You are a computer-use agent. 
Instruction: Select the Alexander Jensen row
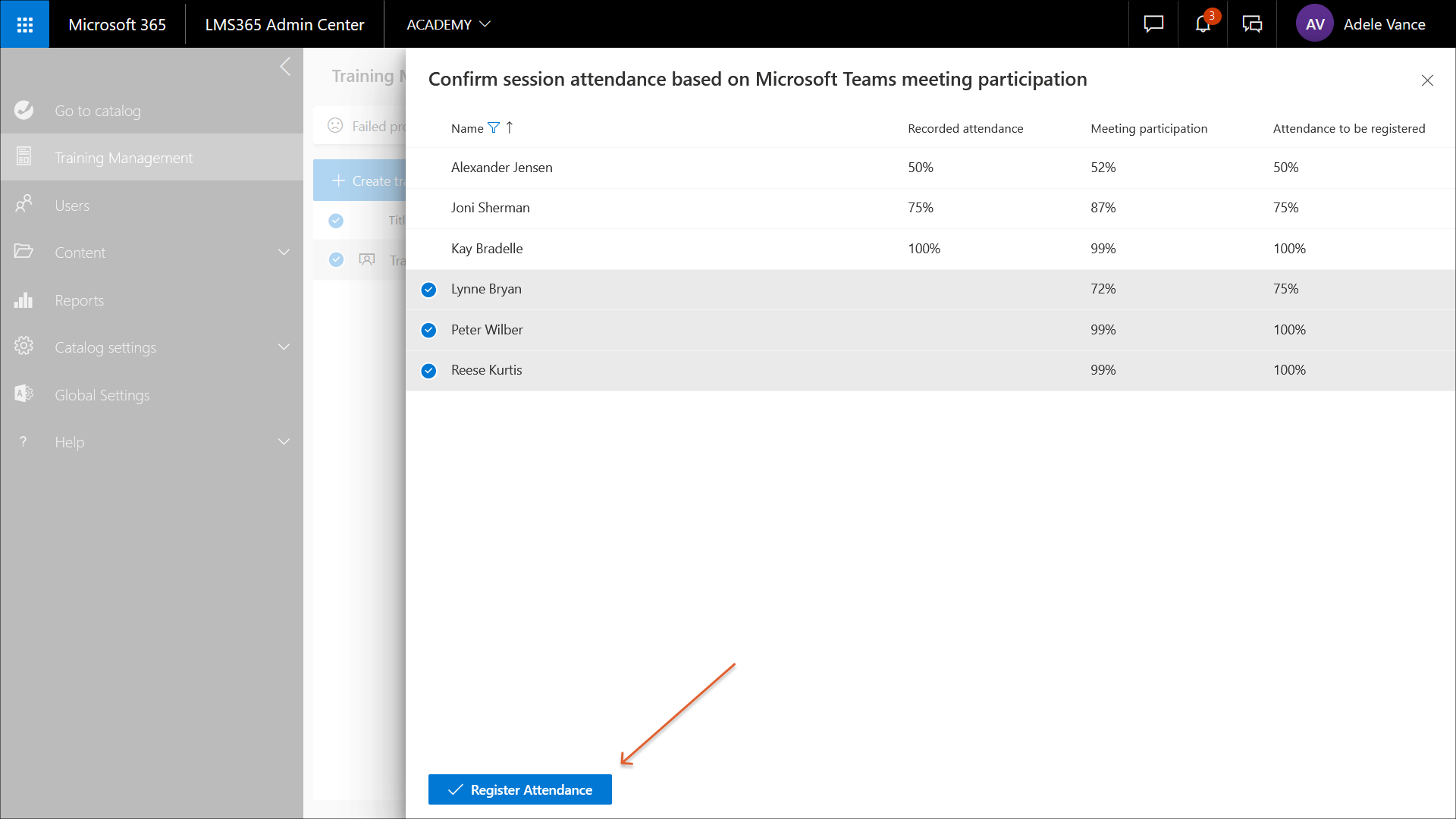click(501, 168)
